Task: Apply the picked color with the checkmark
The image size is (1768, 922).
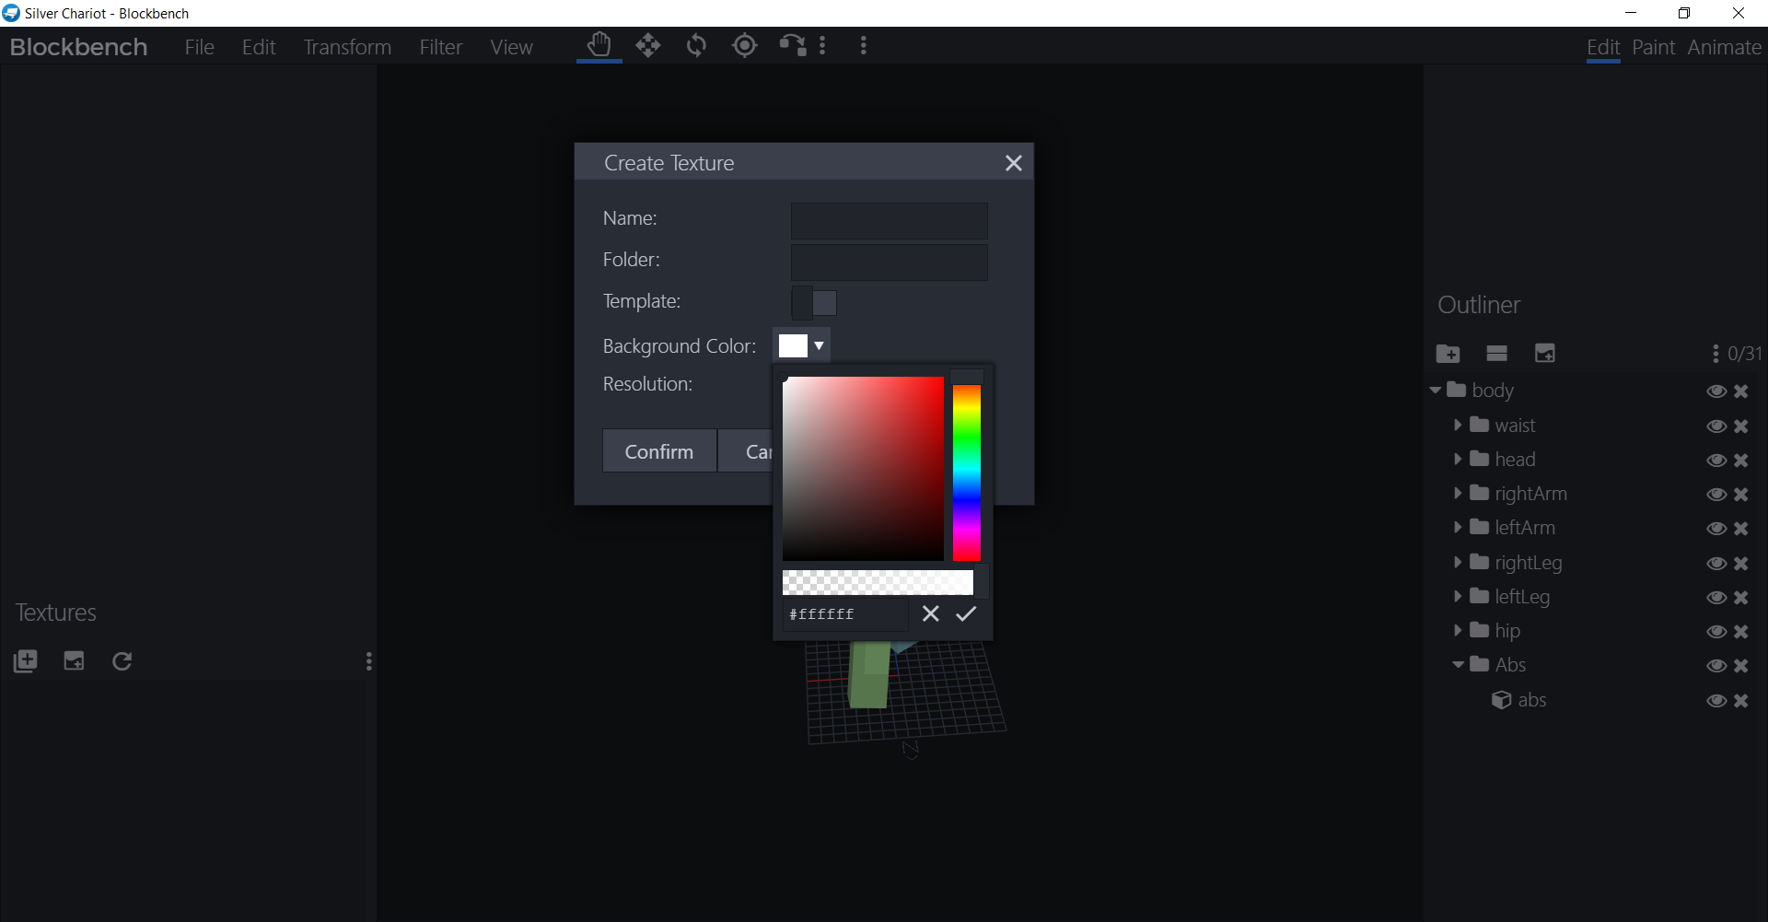Action: click(965, 613)
